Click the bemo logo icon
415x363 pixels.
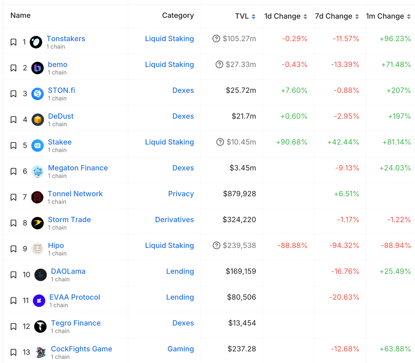tap(37, 68)
